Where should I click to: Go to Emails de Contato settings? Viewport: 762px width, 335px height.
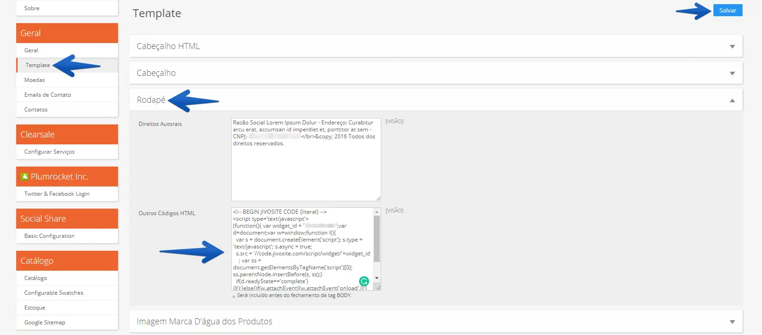click(48, 95)
